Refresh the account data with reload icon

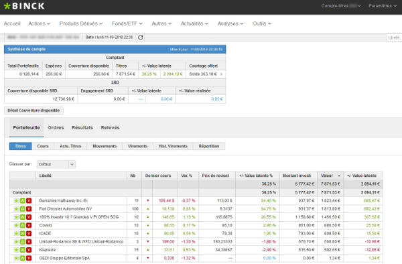[x=140, y=38]
